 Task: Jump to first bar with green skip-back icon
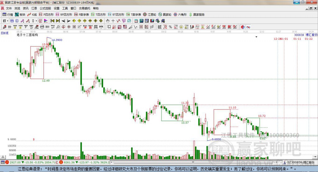click(52, 21)
